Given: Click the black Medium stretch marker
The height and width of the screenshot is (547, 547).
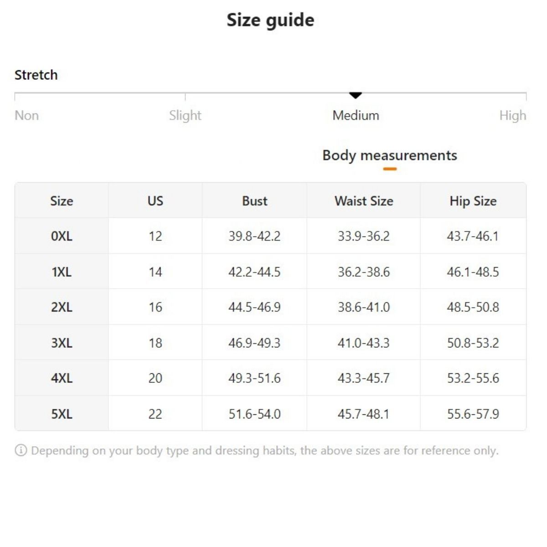Looking at the screenshot, I should pyautogui.click(x=355, y=95).
